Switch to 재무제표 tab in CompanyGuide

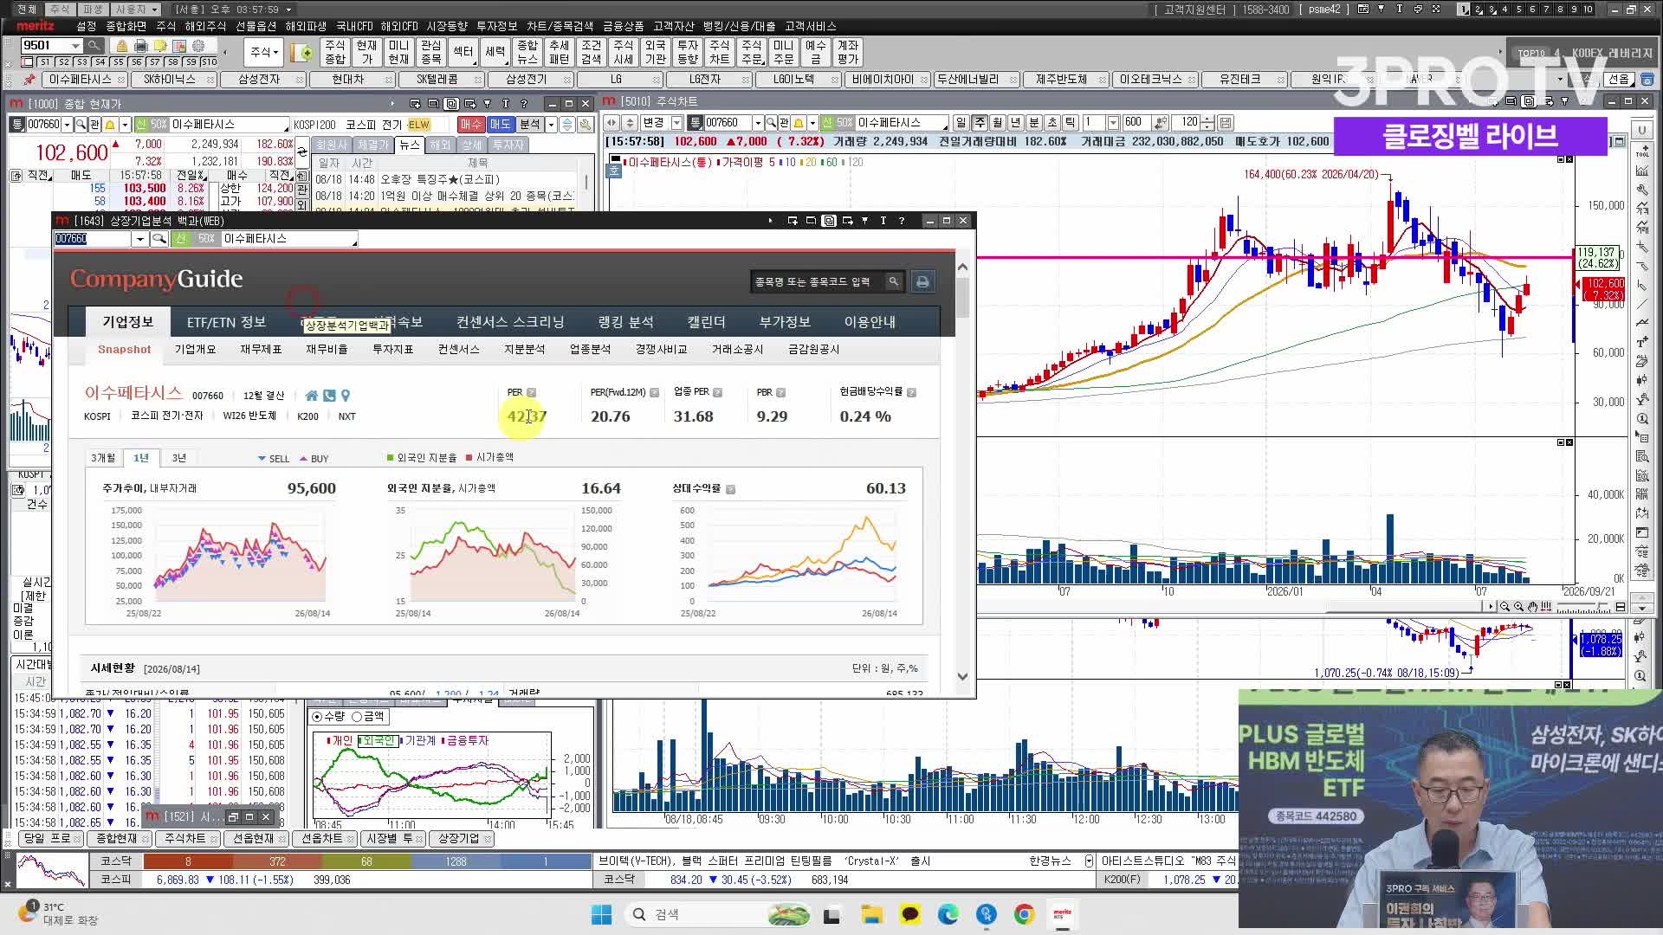[261, 350]
